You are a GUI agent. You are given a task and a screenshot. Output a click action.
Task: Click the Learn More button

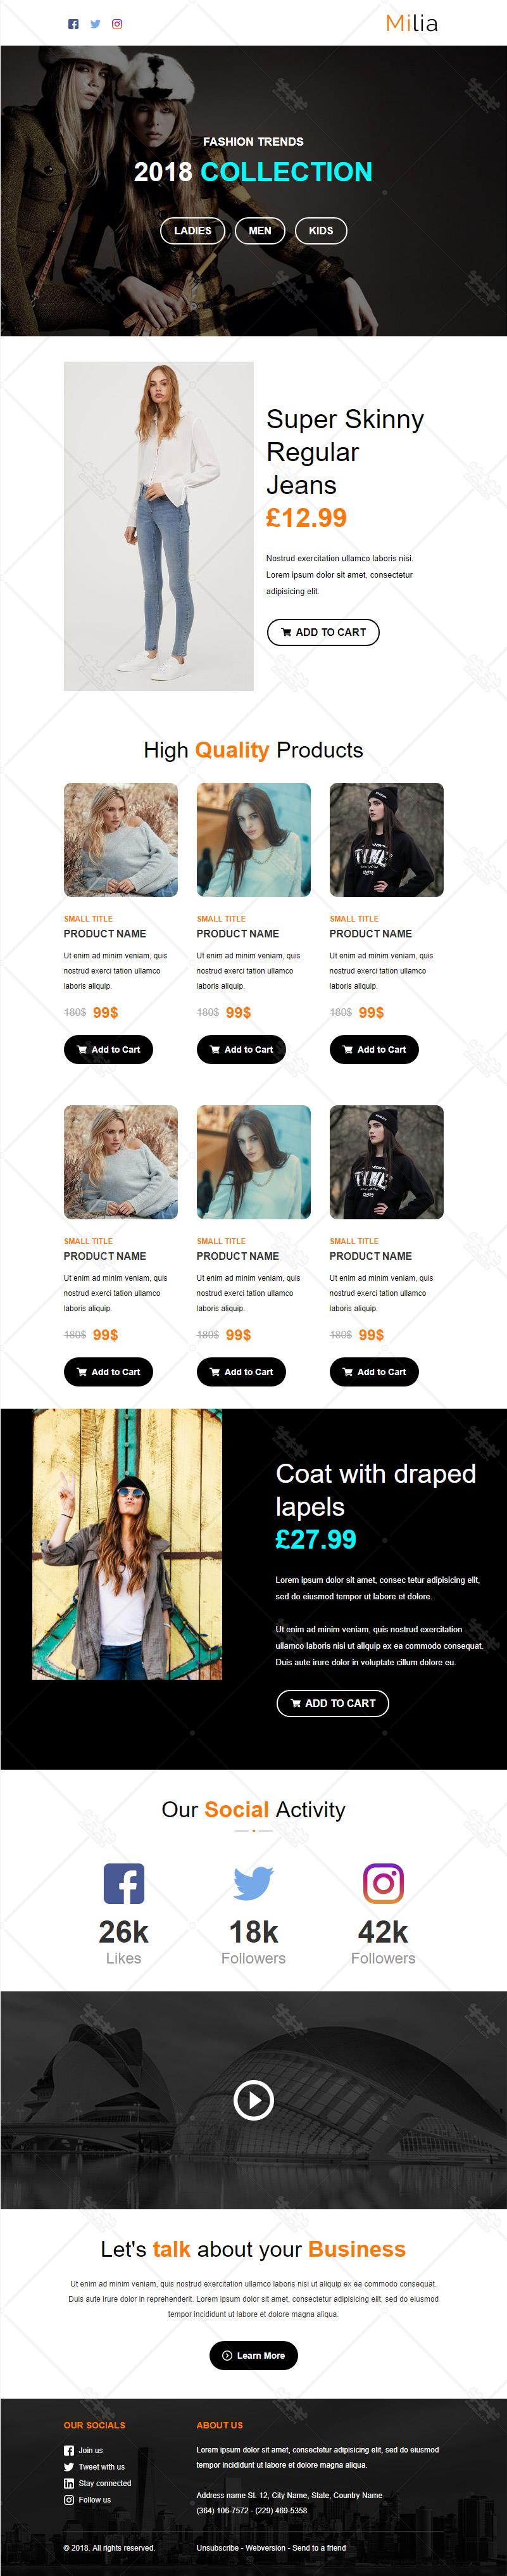(x=254, y=2356)
